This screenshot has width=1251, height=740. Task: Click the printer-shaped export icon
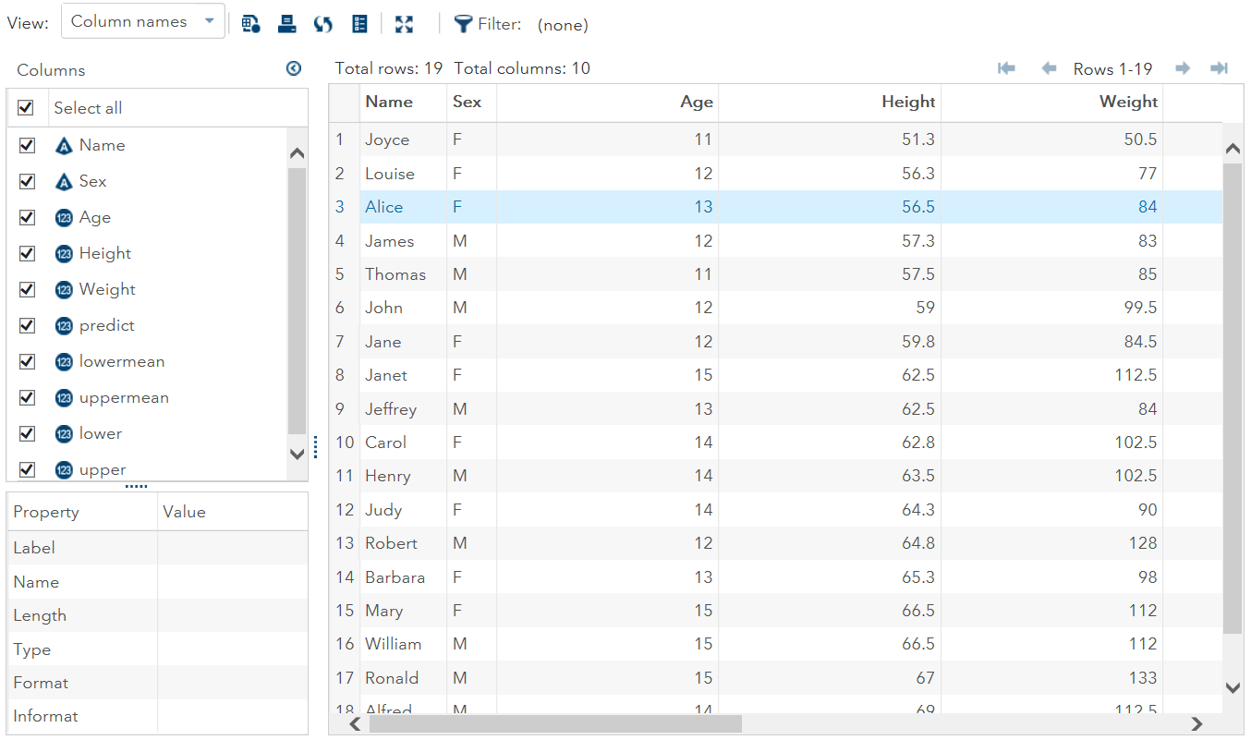[x=287, y=24]
